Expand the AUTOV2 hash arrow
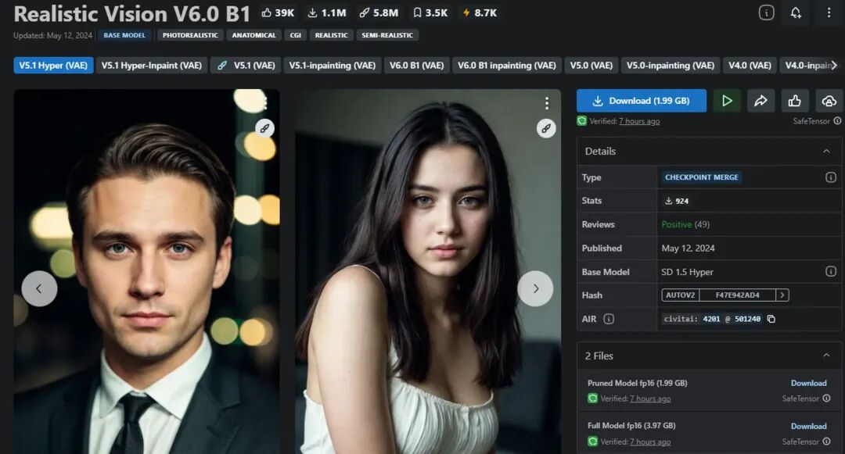The image size is (845, 454). tap(782, 295)
